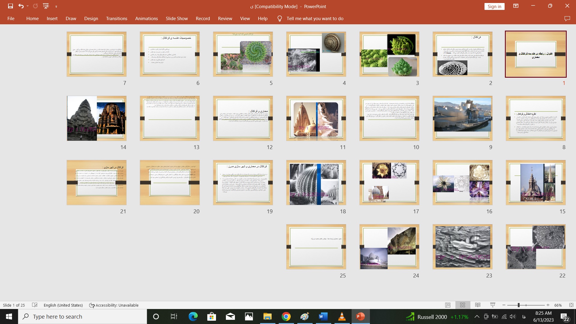Open the Animations tab in ribbon

coord(146,18)
